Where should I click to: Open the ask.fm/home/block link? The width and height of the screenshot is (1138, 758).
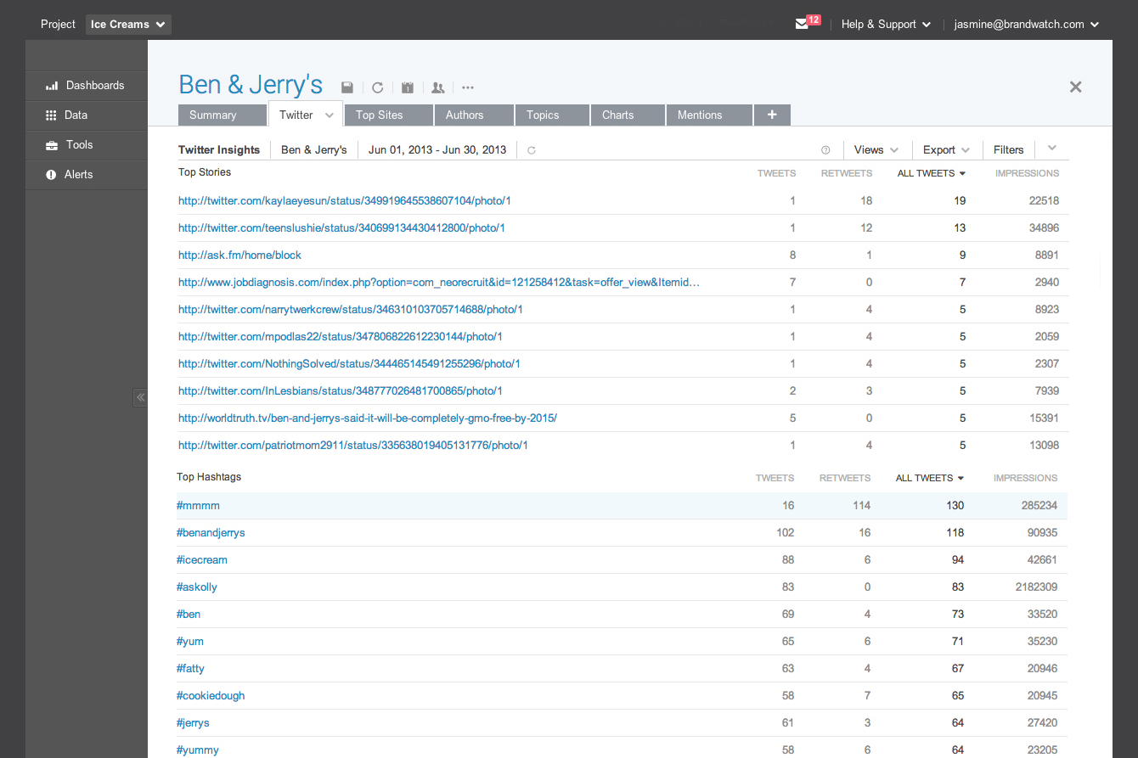pos(239,255)
